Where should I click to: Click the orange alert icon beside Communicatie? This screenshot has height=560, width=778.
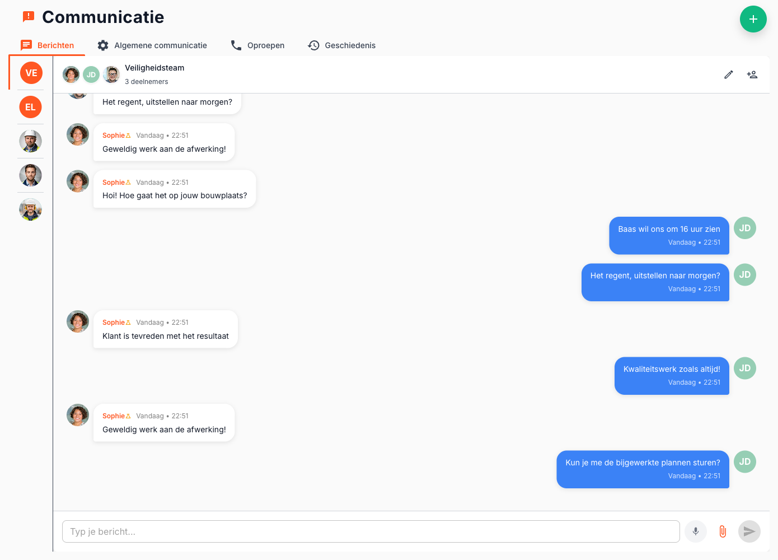tap(29, 17)
